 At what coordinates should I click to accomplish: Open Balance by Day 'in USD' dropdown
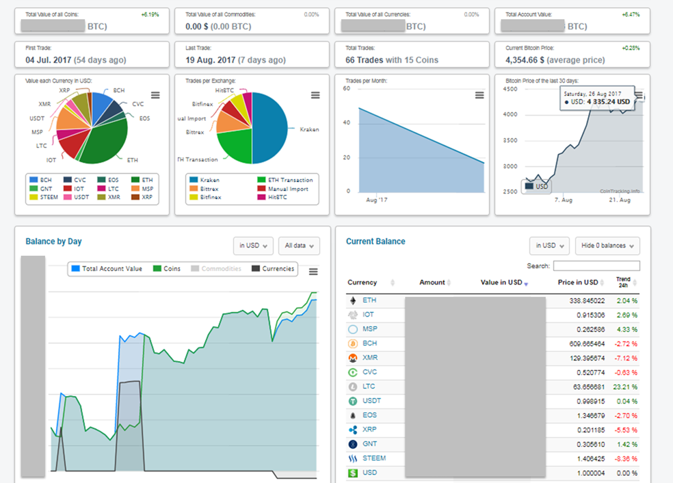253,246
